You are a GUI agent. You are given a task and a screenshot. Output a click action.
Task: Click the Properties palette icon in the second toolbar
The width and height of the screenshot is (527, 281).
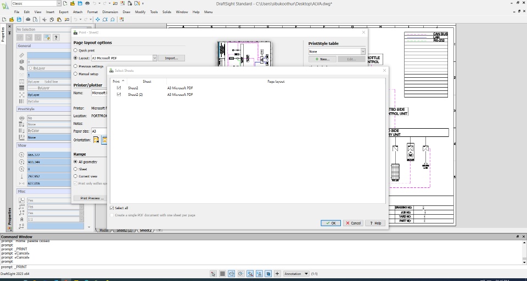(121, 20)
